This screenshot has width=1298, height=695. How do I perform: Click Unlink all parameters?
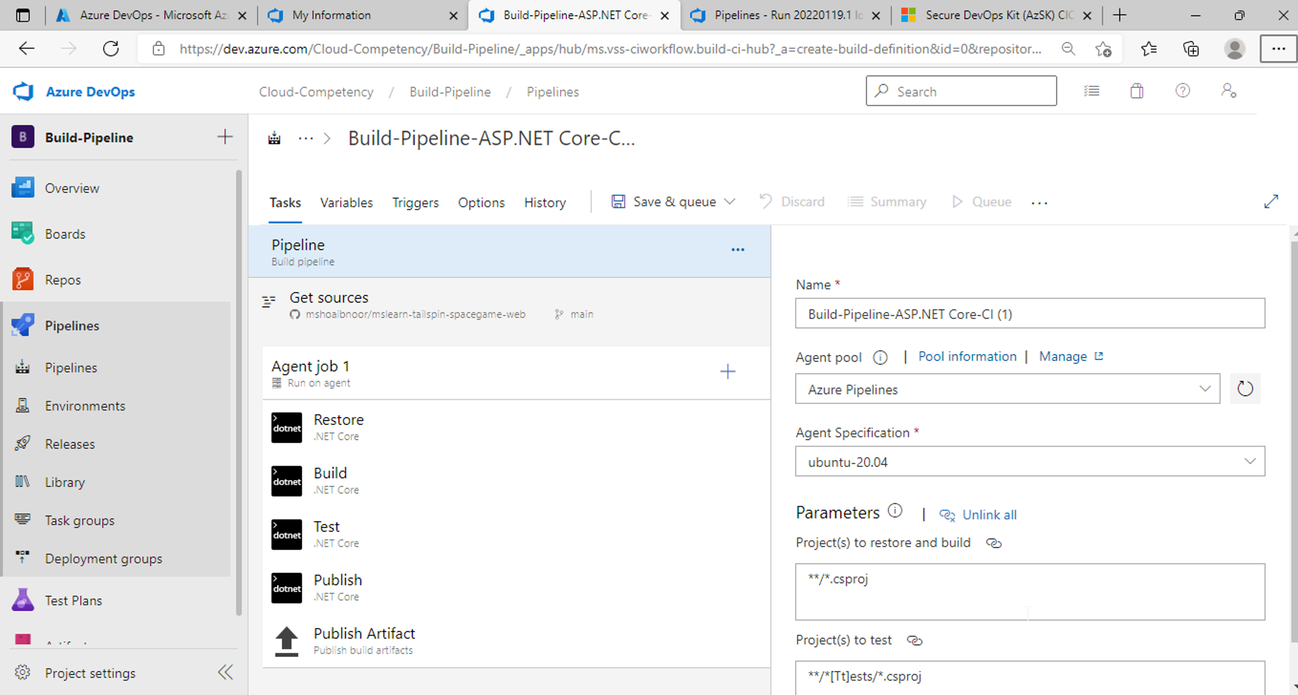[x=978, y=515]
